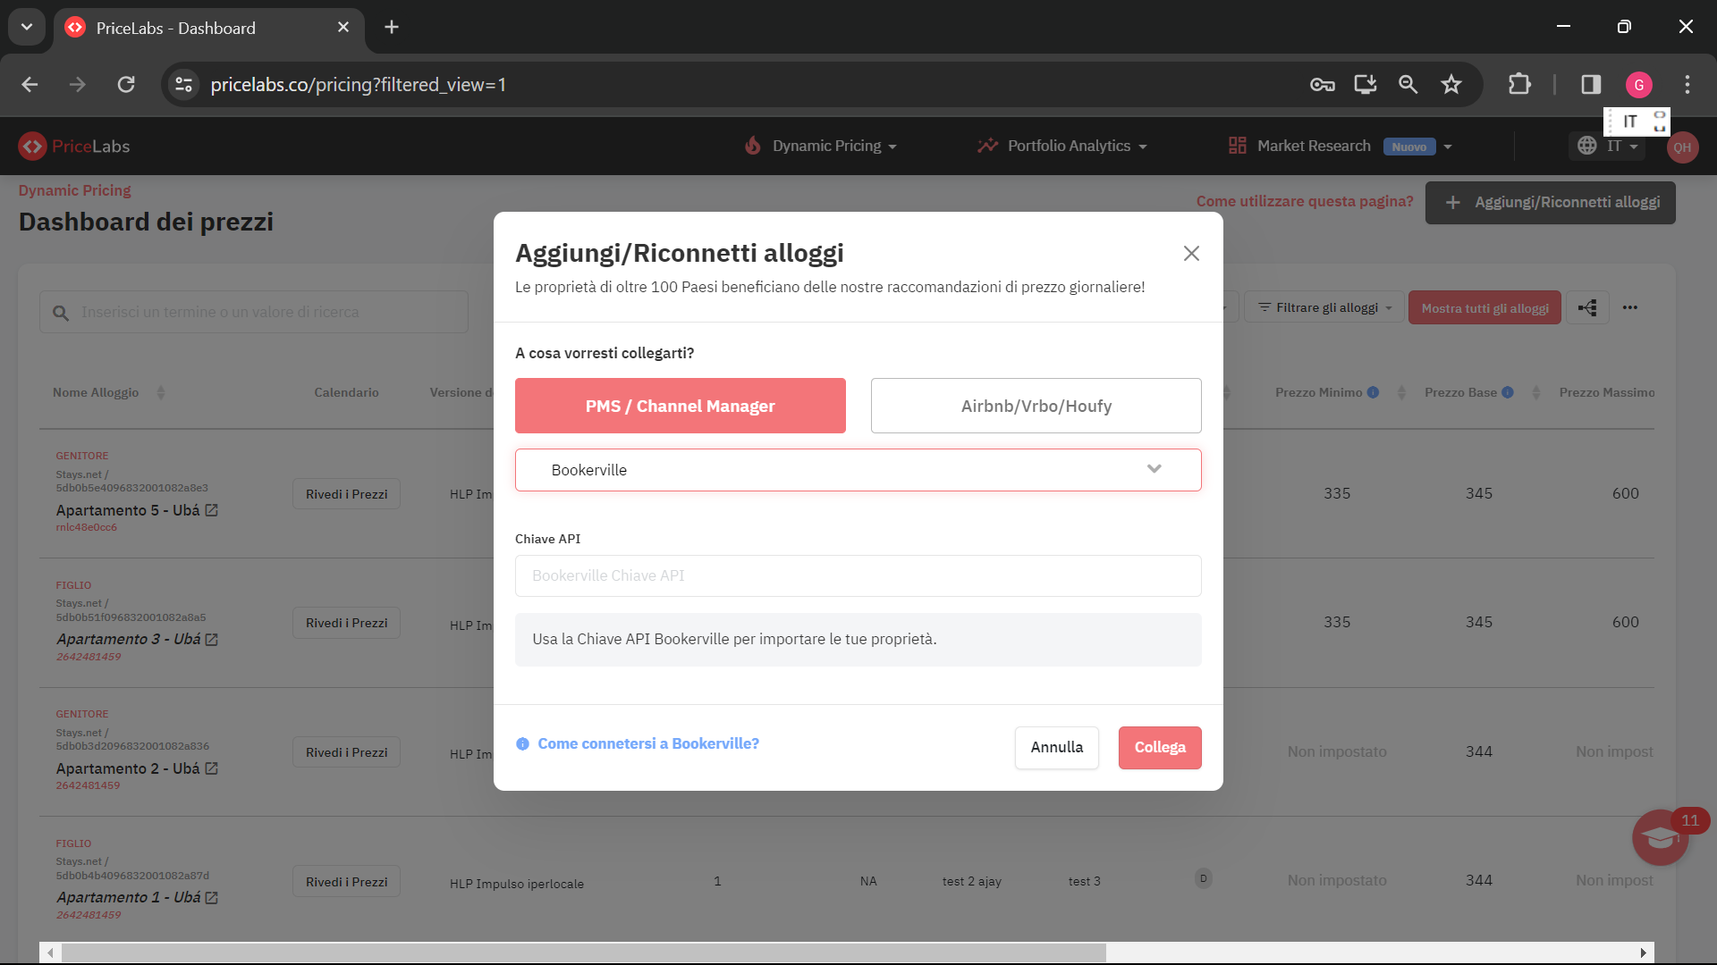Open the Chrome three-dot menu
Image resolution: width=1717 pixels, height=965 pixels.
[1687, 84]
